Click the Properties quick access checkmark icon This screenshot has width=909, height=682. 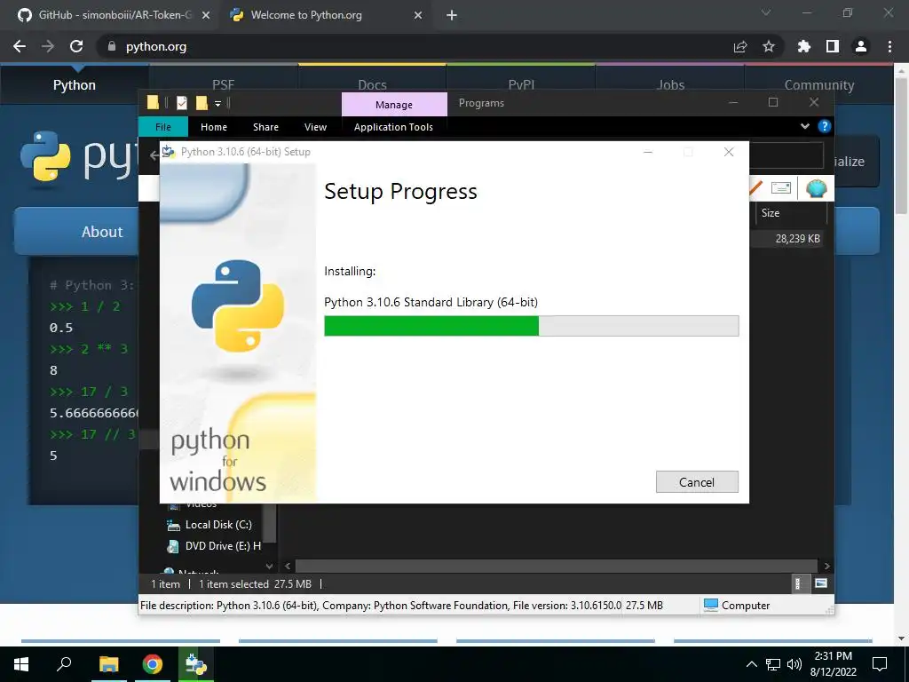[182, 103]
